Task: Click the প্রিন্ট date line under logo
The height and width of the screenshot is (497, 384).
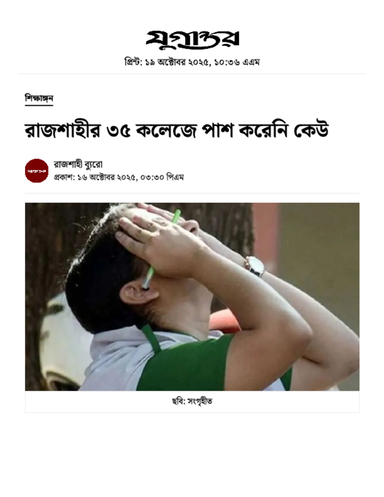Action: point(192,62)
